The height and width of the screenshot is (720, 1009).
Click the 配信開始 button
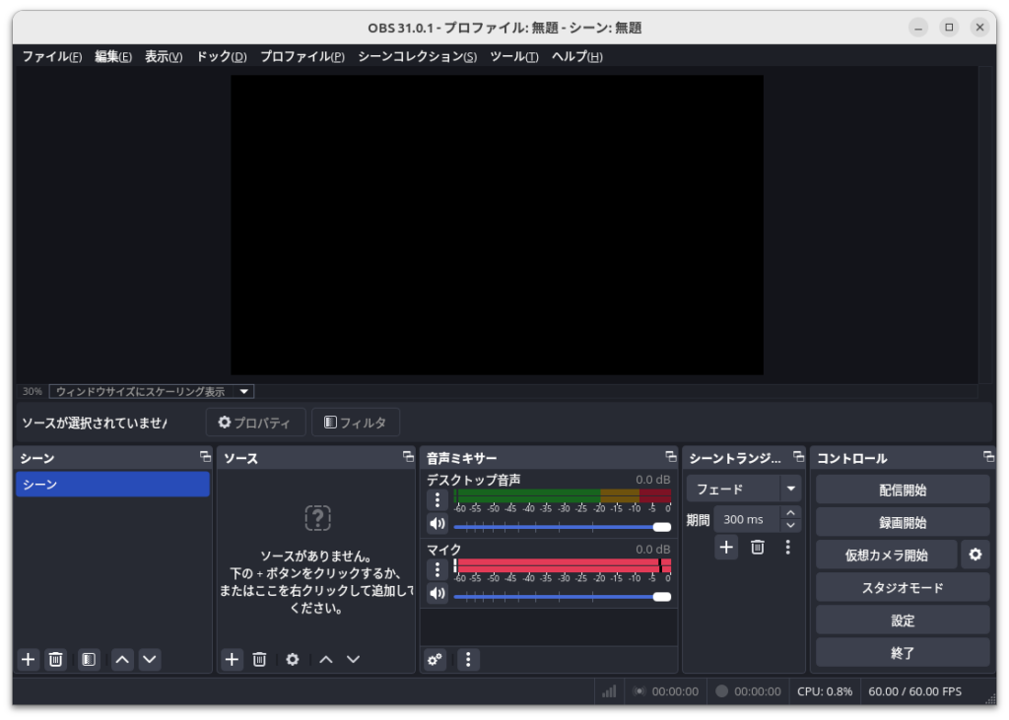point(903,490)
